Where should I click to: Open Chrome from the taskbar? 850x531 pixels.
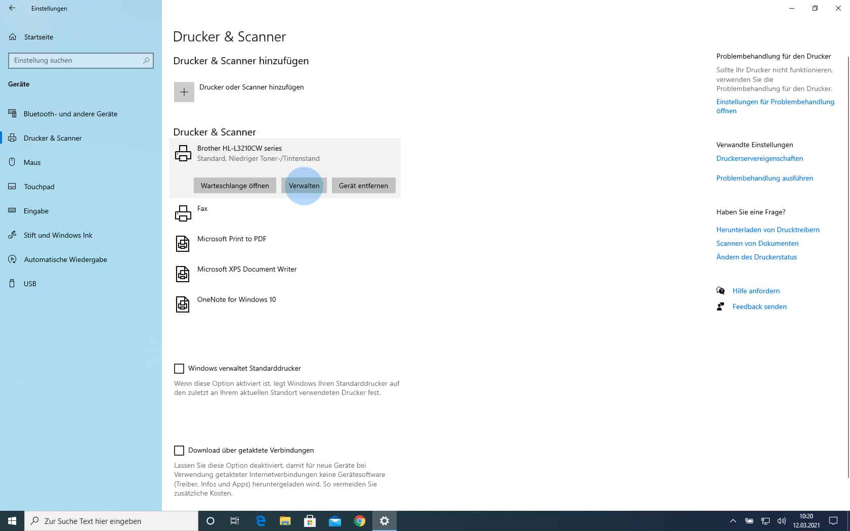coord(360,521)
